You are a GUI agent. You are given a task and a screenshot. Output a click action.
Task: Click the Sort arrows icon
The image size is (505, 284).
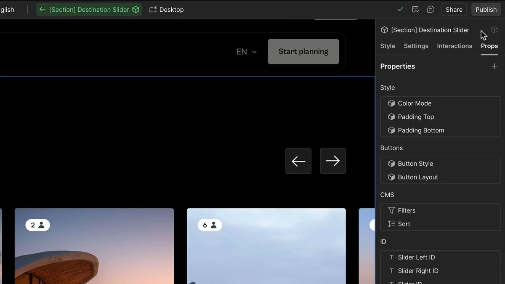391,224
